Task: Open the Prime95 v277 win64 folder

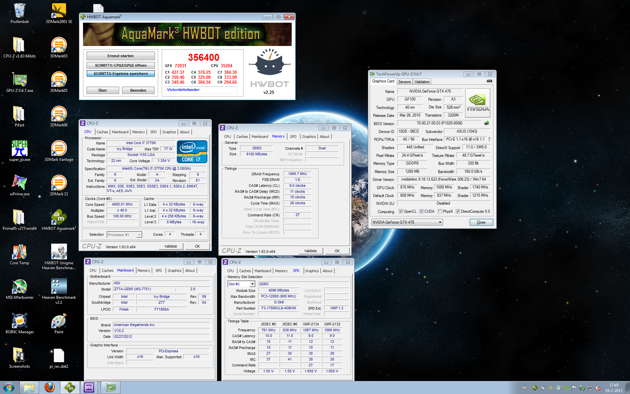Action: (x=19, y=220)
